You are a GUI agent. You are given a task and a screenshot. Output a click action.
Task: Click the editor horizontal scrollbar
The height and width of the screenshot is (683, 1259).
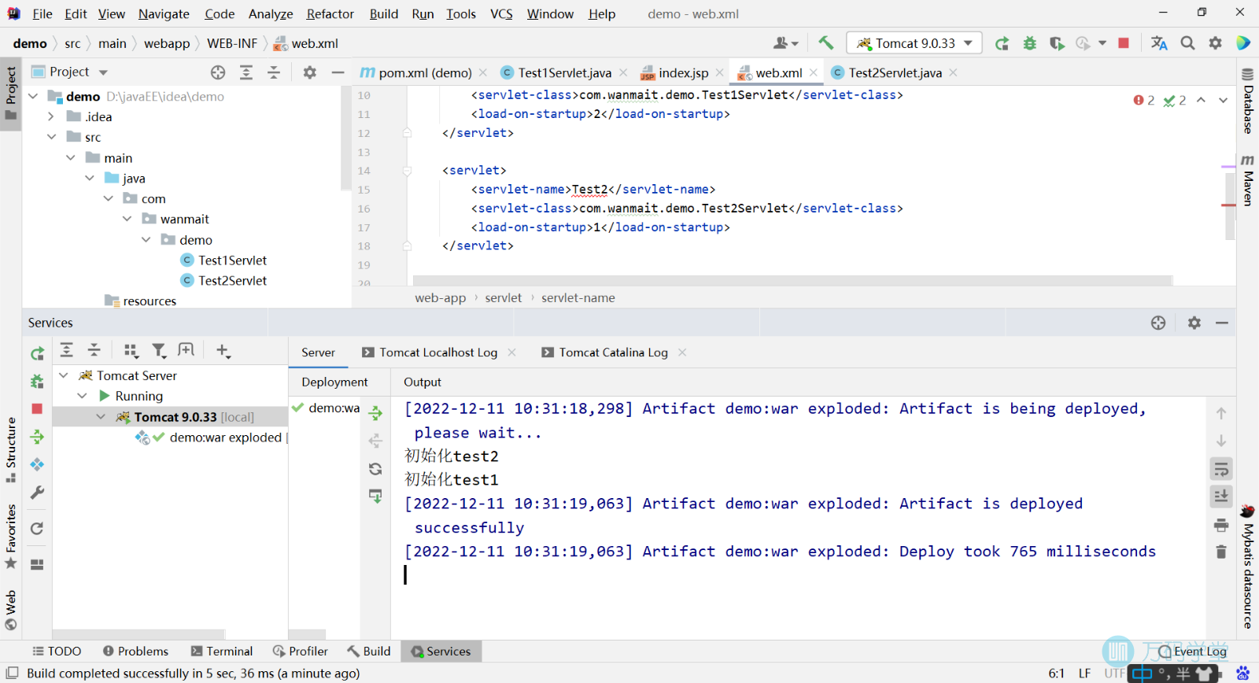(x=792, y=280)
